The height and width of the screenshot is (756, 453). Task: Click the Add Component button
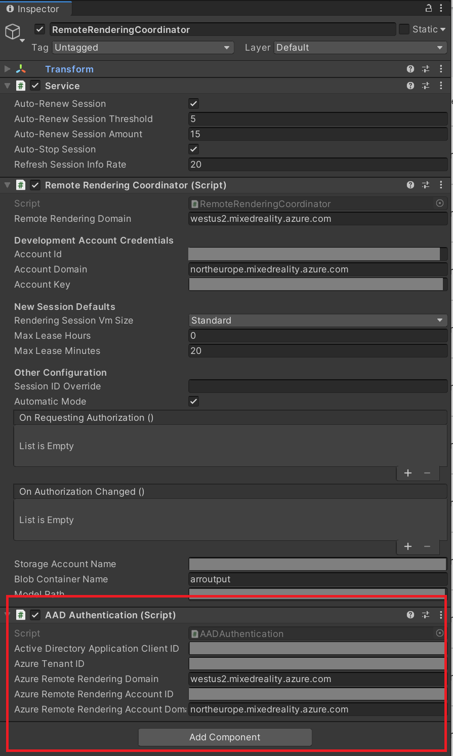pos(225,737)
